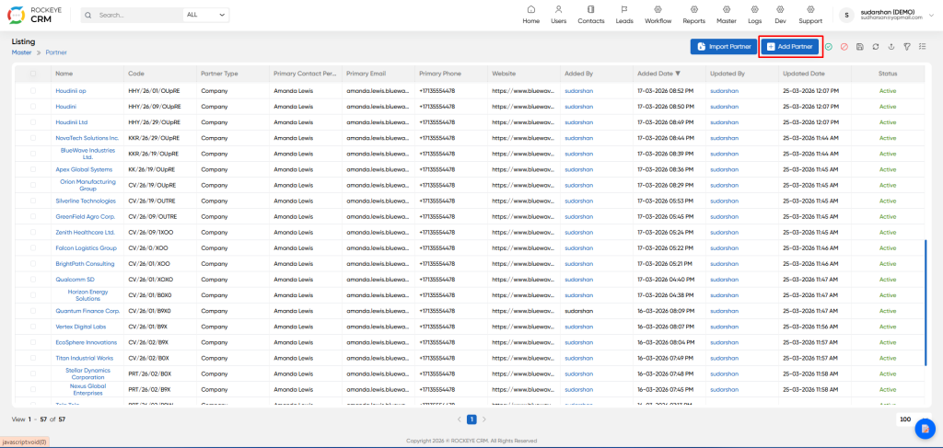Screen dimensions: 943x448
Task: Open the Support navigation icon
Action: [x=810, y=9]
